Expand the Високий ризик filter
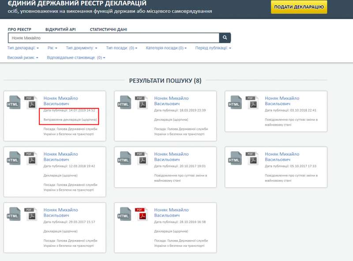The image size is (353, 261). pos(23,58)
